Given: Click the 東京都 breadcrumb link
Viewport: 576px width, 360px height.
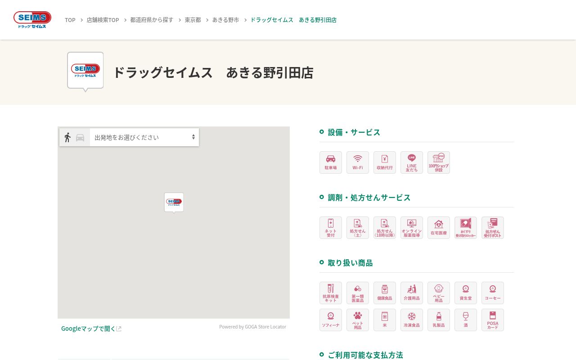Looking at the screenshot, I should [x=193, y=20].
